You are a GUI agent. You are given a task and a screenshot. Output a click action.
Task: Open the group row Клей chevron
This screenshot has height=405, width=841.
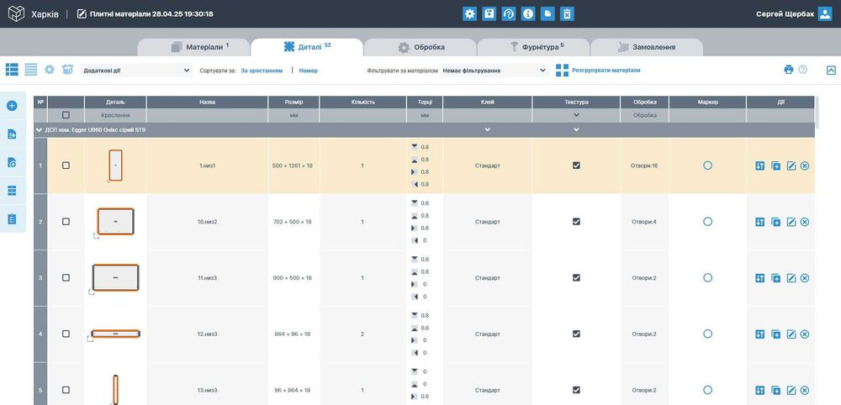pyautogui.click(x=487, y=129)
